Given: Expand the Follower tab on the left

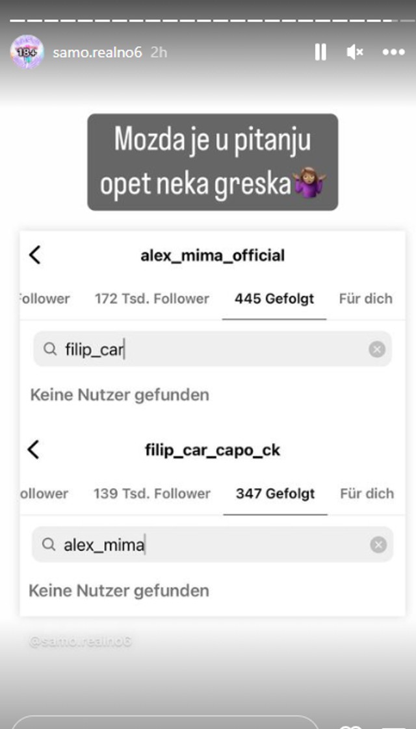Looking at the screenshot, I should (x=42, y=298).
